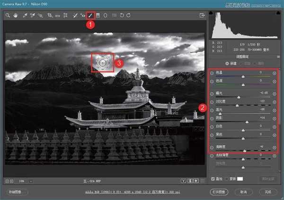Viewport: 284px width, 200px height.
Task: Toggle the 叠加 overlay checkbox
Action: click(213, 179)
